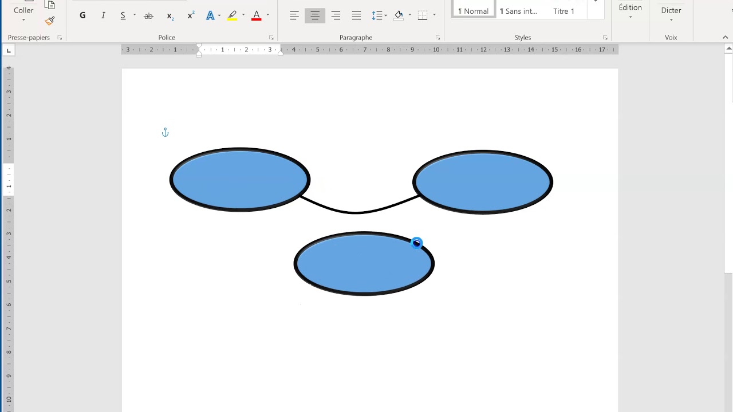733x412 pixels.
Task: Click the vertical scrollbar up arrow
Action: [x=728, y=49]
